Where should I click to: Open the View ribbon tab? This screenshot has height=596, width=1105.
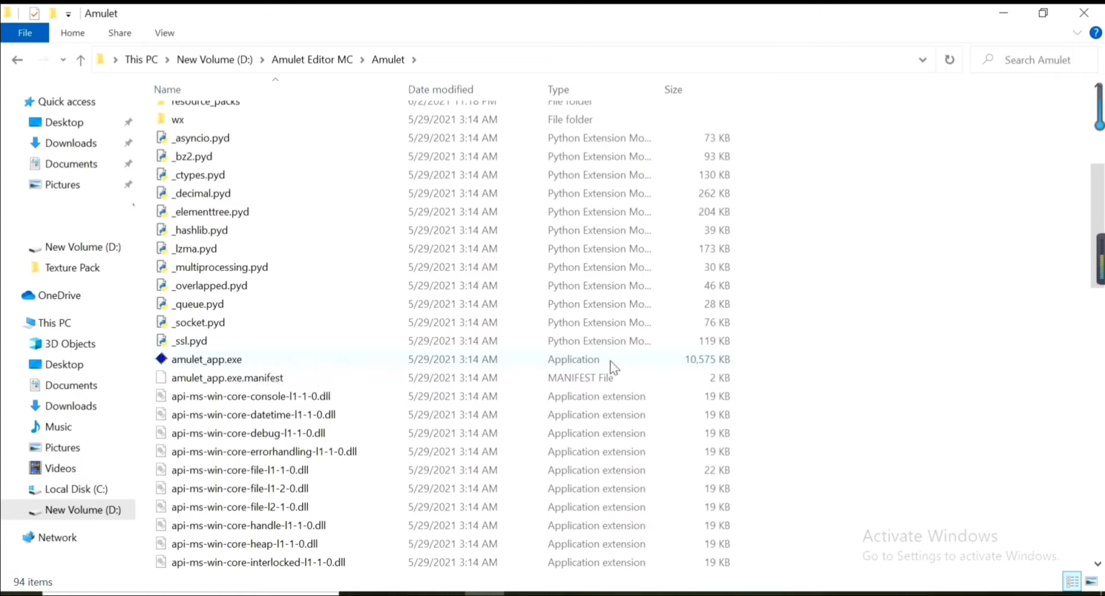point(164,32)
